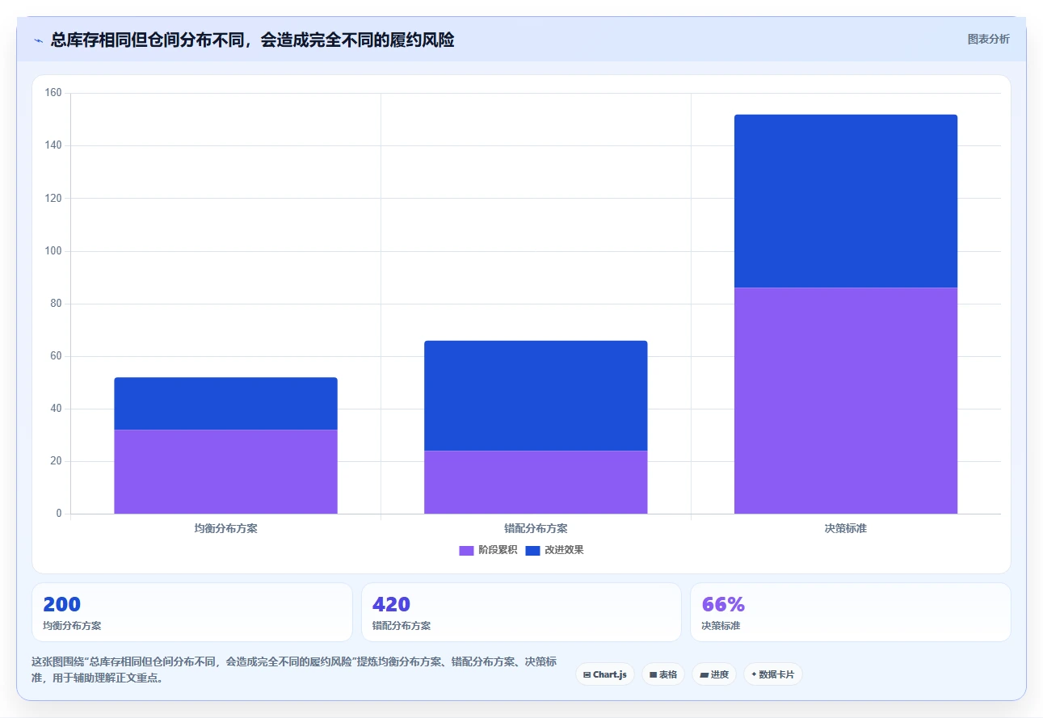
Task: Click the 420 错配分布方案 stat card
Action: (x=521, y=612)
